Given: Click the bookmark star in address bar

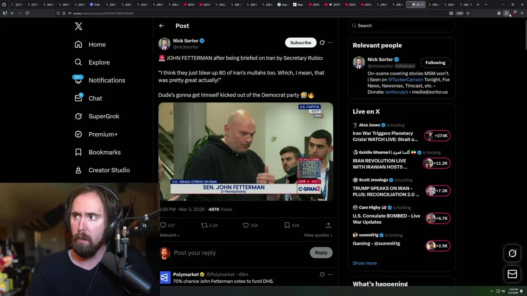Looking at the screenshot, I should tap(468, 13).
